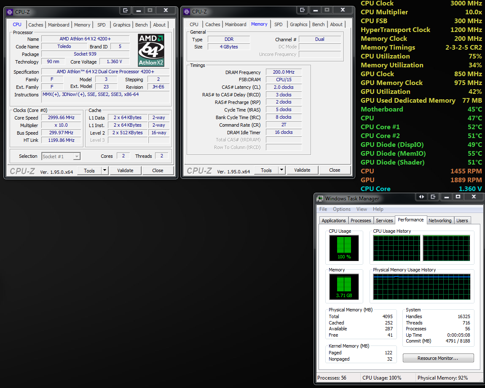Click the Task Manager title bar icon
This screenshot has height=388, width=485.
click(320, 199)
